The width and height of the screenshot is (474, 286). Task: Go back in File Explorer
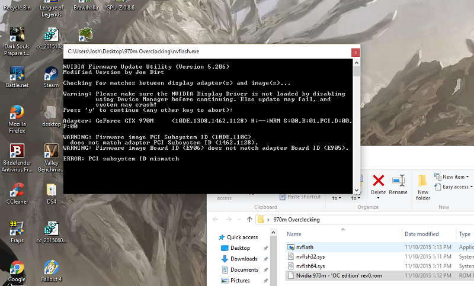[x=216, y=219]
